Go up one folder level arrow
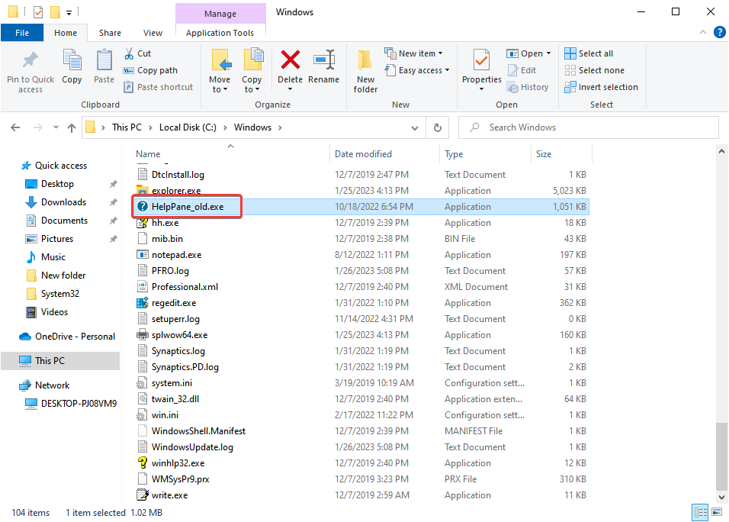The width and height of the screenshot is (729, 522). (71, 127)
